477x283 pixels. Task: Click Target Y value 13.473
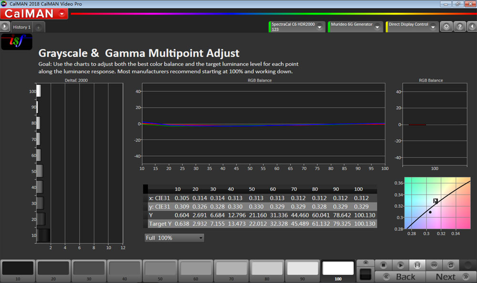pyautogui.click(x=237, y=224)
